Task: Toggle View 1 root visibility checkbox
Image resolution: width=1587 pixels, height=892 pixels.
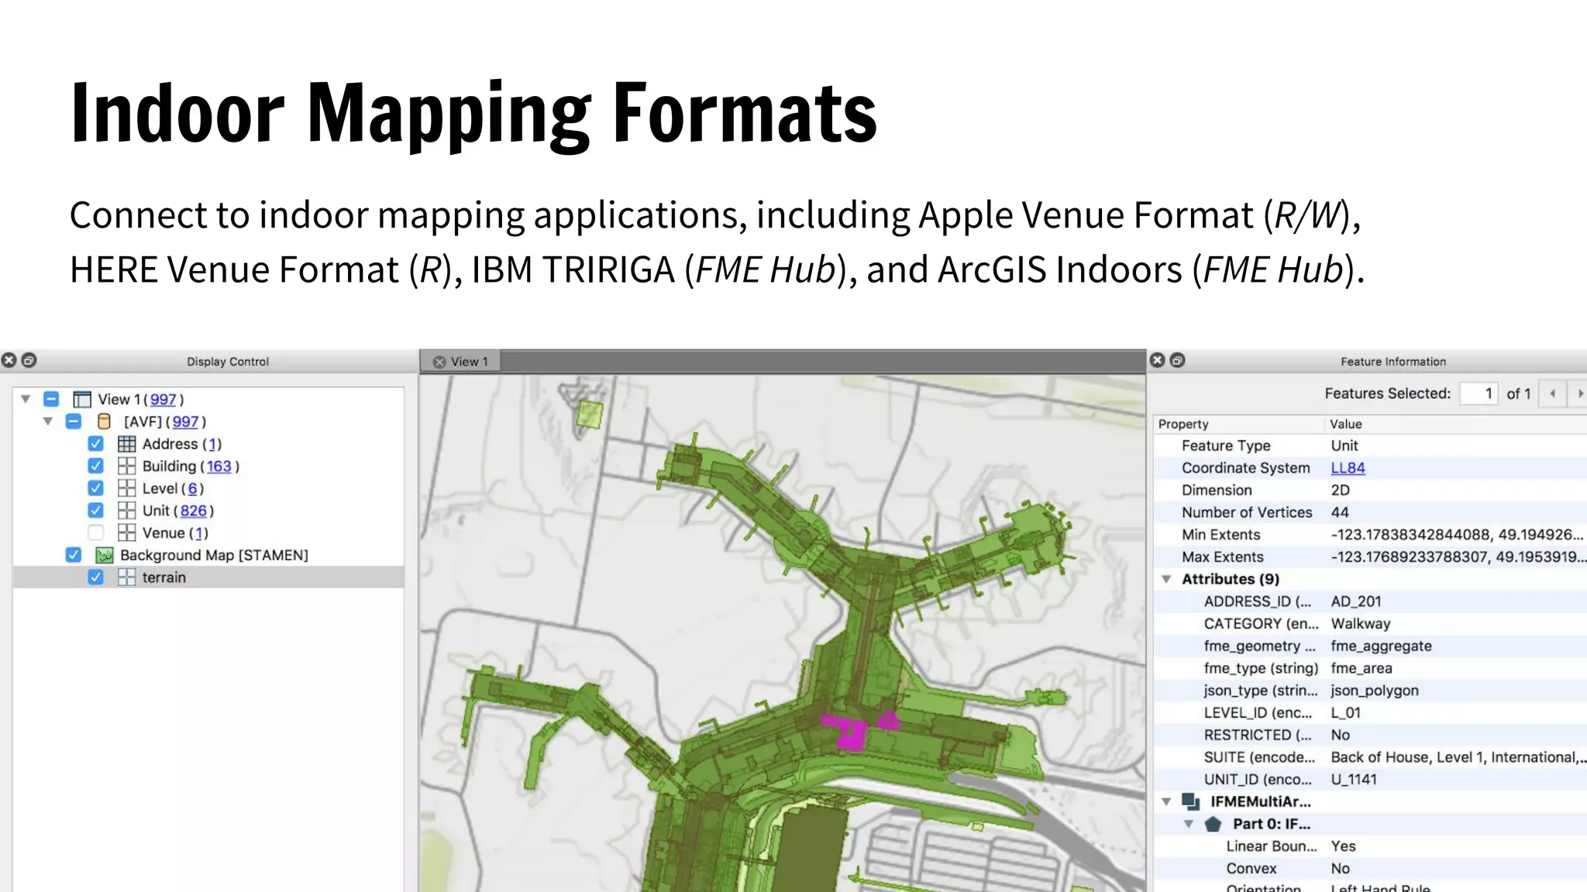Action: 51,400
